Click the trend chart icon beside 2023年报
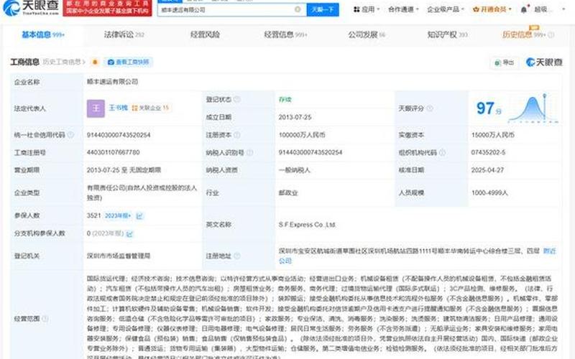 pos(139,216)
